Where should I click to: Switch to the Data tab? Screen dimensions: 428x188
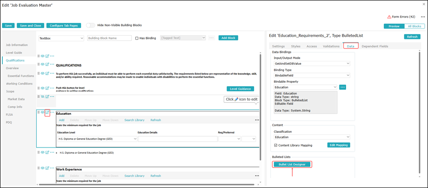pos(350,46)
